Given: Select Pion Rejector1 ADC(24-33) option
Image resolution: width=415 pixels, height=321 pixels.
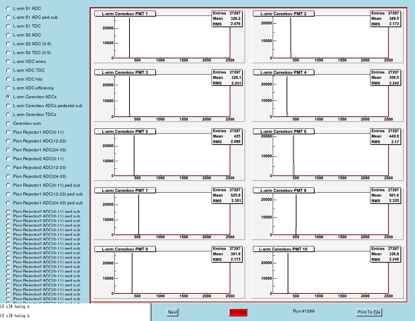Looking at the screenshot, I should click(8, 150).
